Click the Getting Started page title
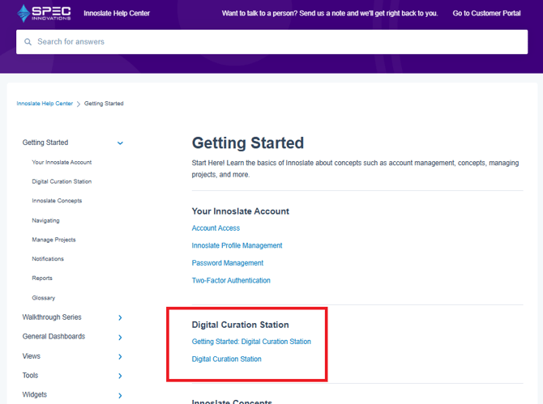The height and width of the screenshot is (404, 543). coord(248,142)
